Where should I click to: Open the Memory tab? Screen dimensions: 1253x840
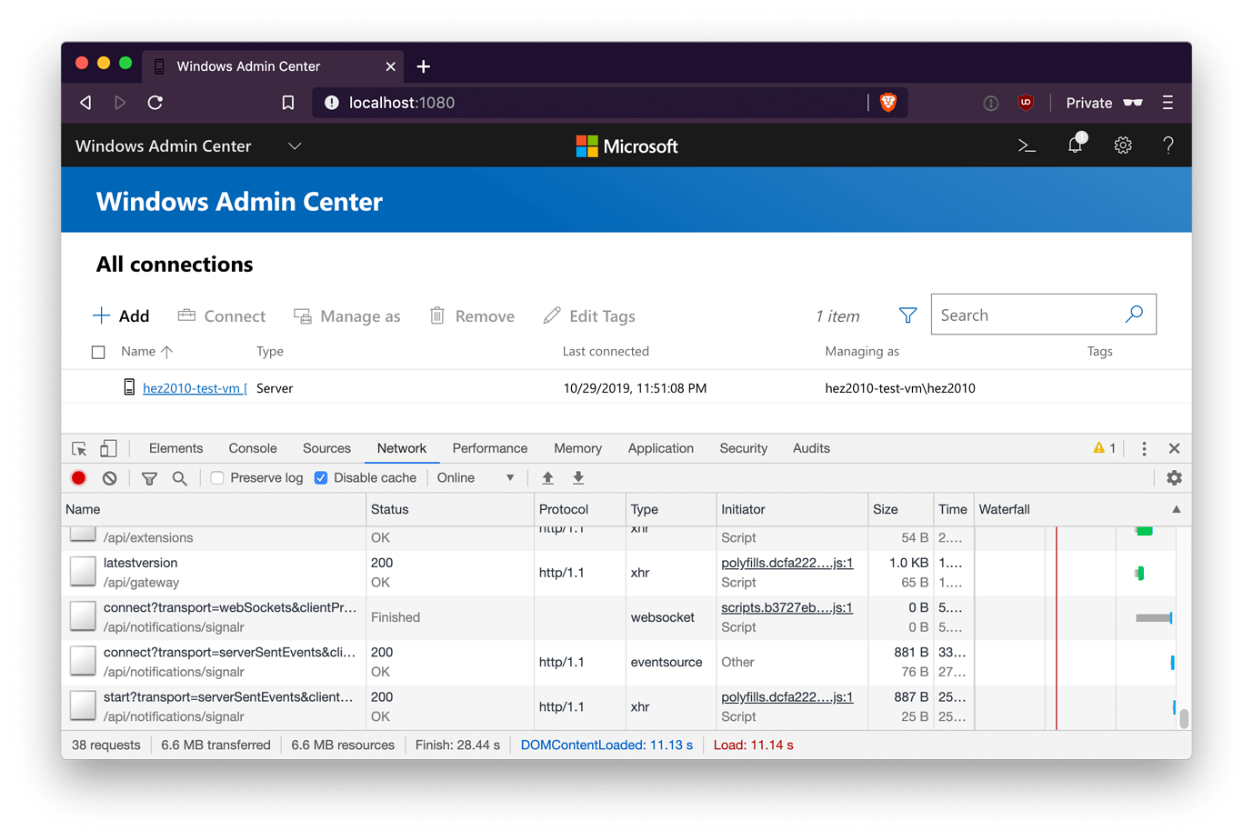pos(577,448)
